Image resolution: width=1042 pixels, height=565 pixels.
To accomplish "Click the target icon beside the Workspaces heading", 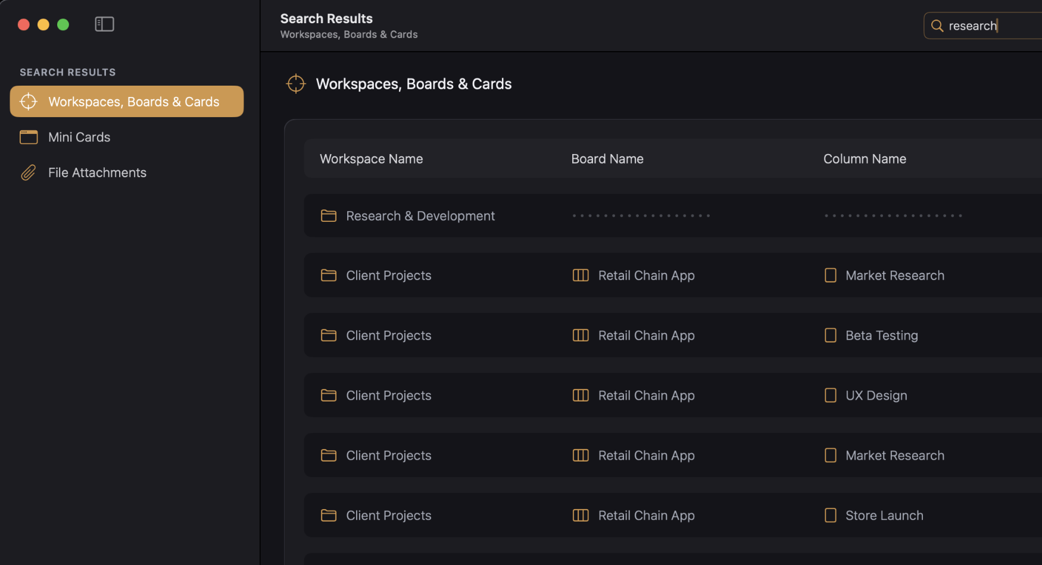I will (x=296, y=83).
